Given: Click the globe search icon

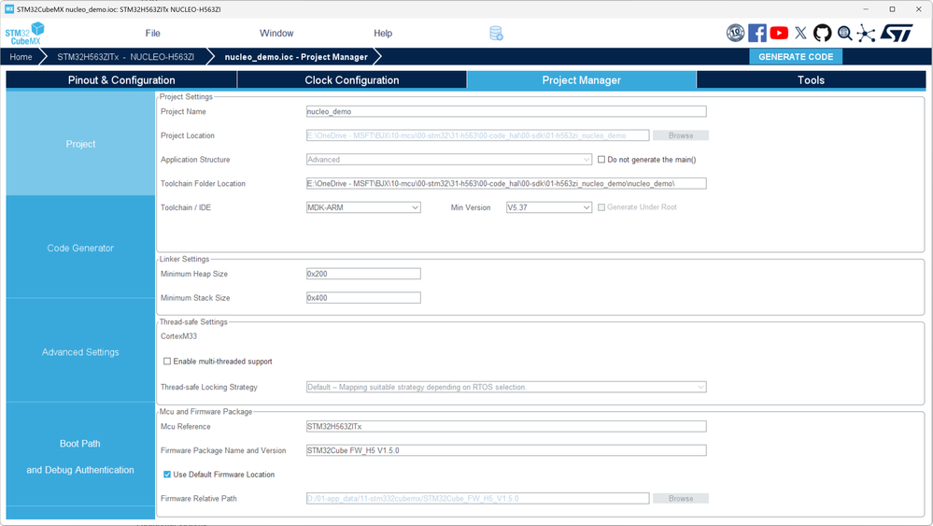Looking at the screenshot, I should (x=844, y=34).
